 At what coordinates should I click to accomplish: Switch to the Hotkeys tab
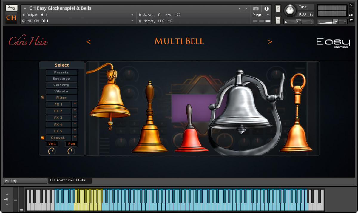point(25,181)
